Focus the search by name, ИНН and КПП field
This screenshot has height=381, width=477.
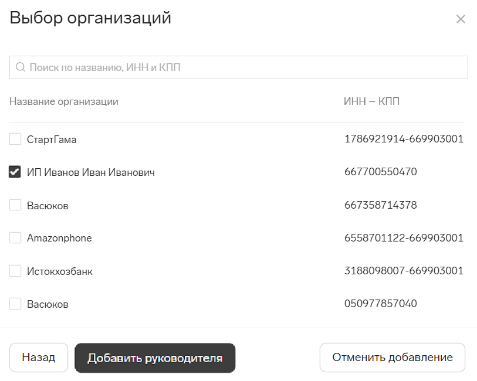238,67
